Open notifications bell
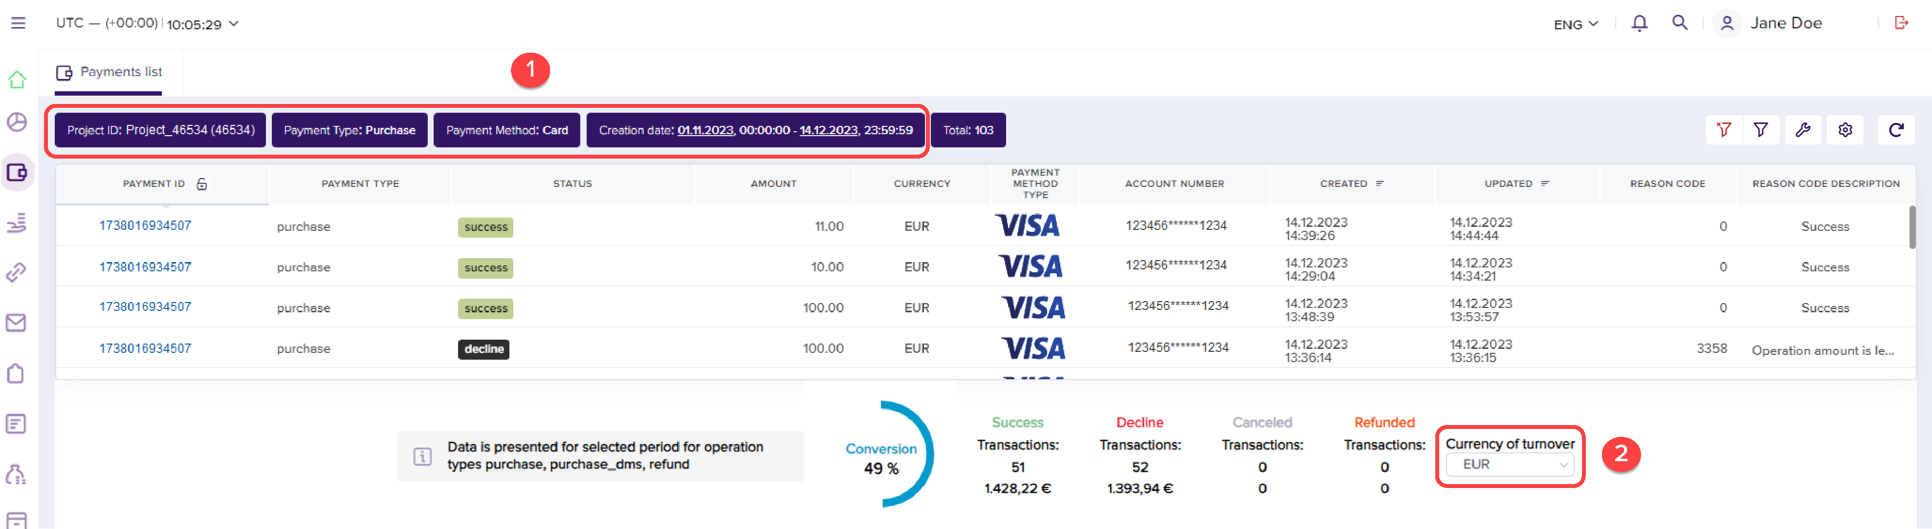 click(x=1640, y=23)
